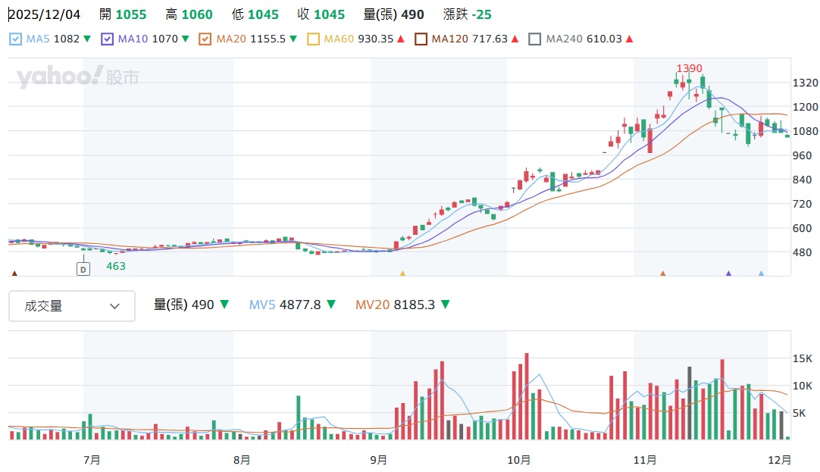Enable the MA60 moving average checkbox
The image size is (820, 472).
313,39
